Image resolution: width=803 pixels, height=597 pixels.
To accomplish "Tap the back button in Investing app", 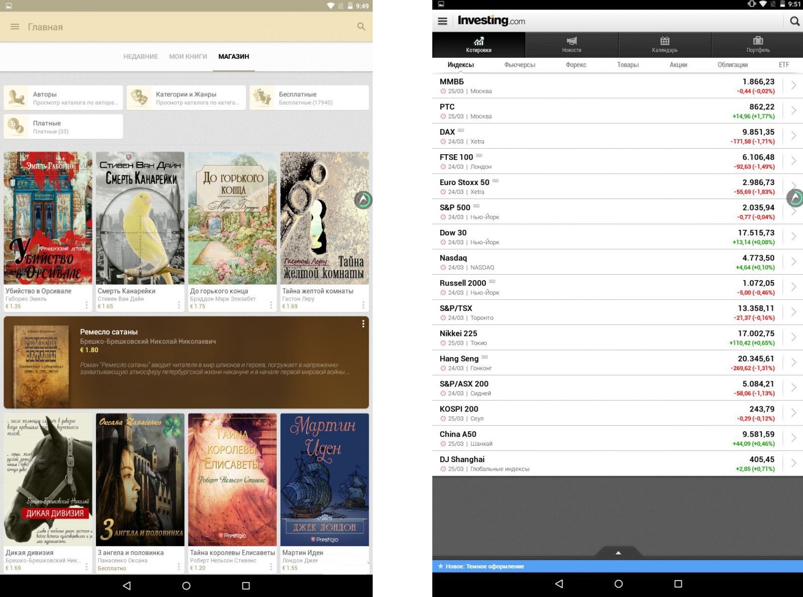I will [x=559, y=584].
